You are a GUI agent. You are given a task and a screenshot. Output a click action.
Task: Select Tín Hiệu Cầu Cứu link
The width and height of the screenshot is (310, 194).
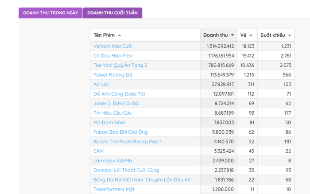(x=112, y=113)
